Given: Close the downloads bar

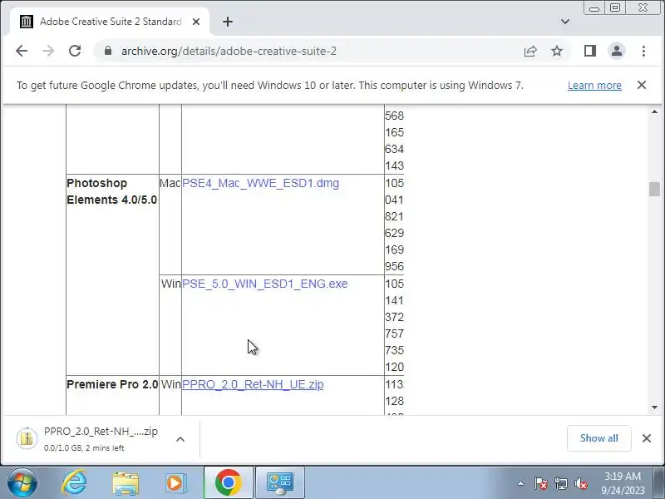Looking at the screenshot, I should pyautogui.click(x=647, y=438).
